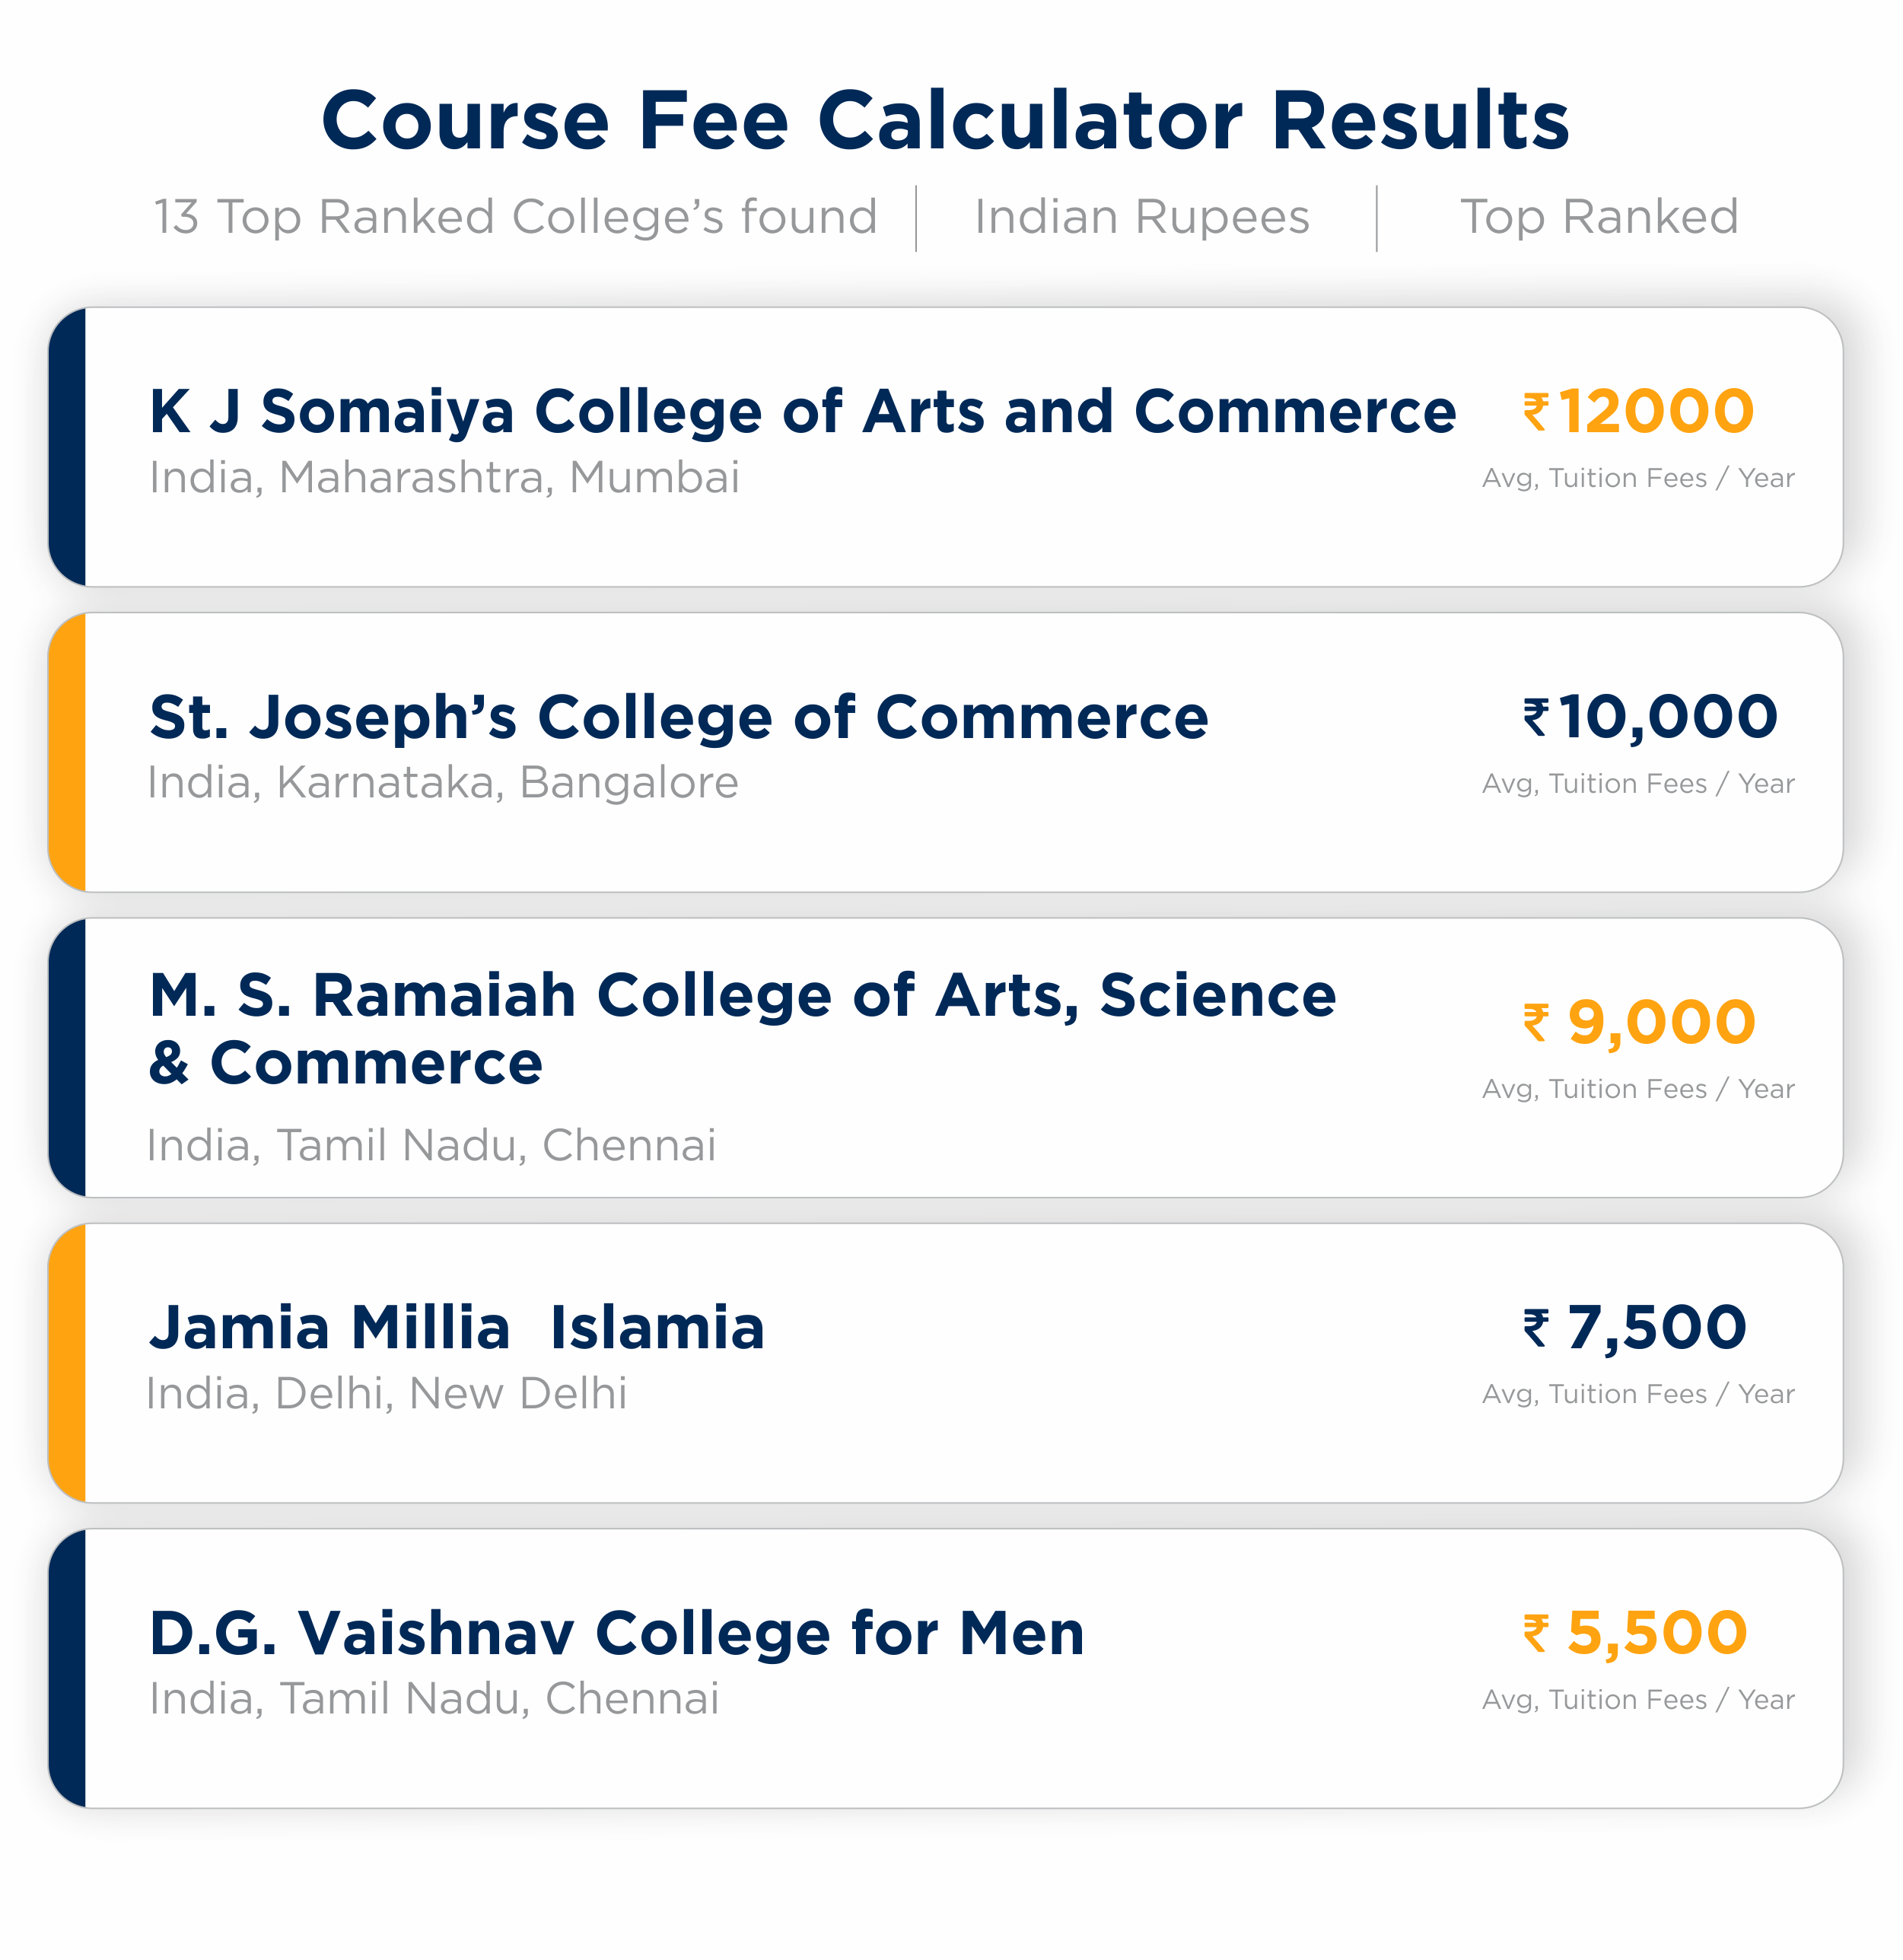Open St. Joseph's College of Commerce result
1903x1960 pixels.
678,717
